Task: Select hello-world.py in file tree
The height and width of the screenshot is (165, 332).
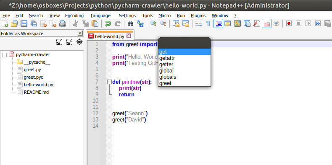Action: click(x=39, y=85)
